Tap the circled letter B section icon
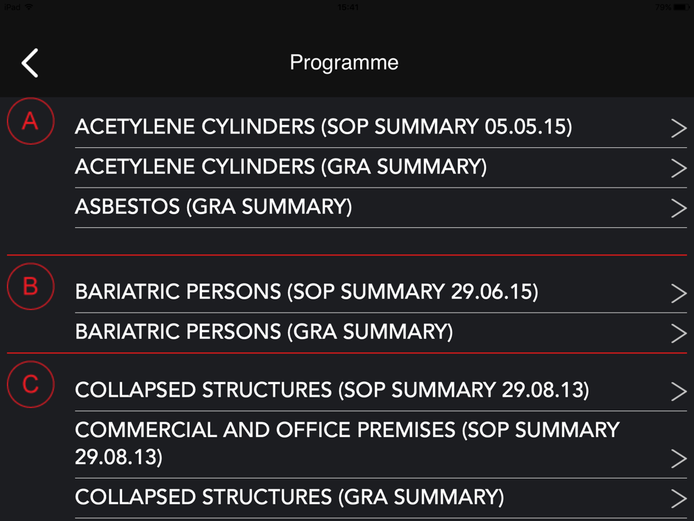The width and height of the screenshot is (694, 521). coord(31,286)
